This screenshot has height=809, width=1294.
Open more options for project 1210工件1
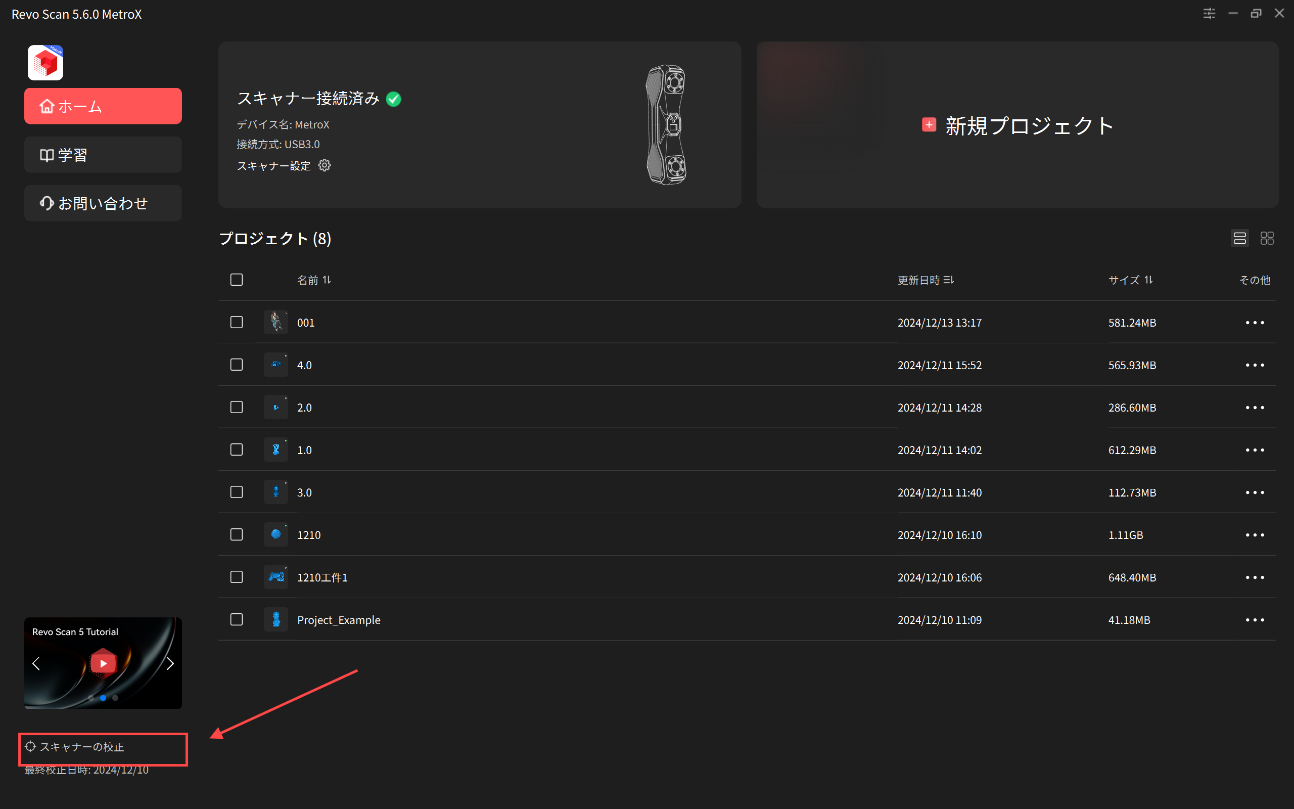click(x=1255, y=577)
